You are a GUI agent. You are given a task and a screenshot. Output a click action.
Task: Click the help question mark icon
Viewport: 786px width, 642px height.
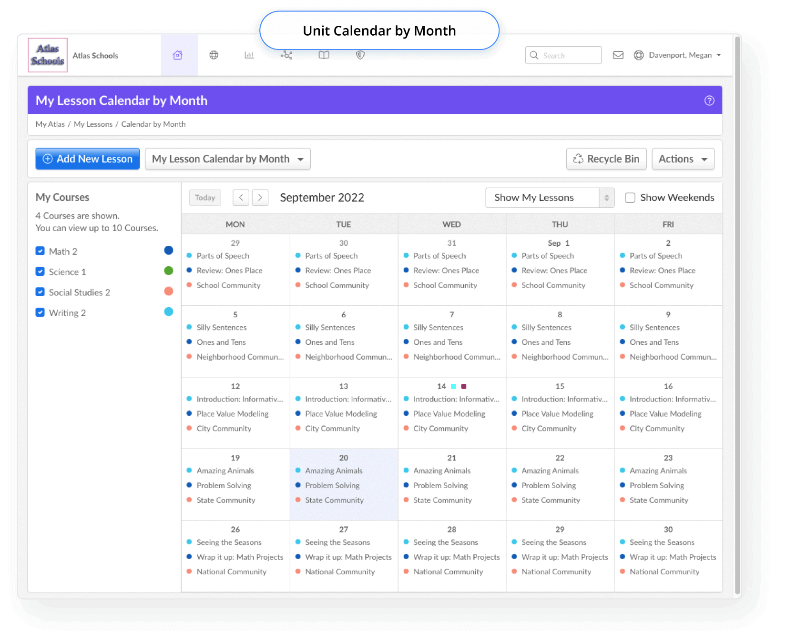(x=709, y=100)
